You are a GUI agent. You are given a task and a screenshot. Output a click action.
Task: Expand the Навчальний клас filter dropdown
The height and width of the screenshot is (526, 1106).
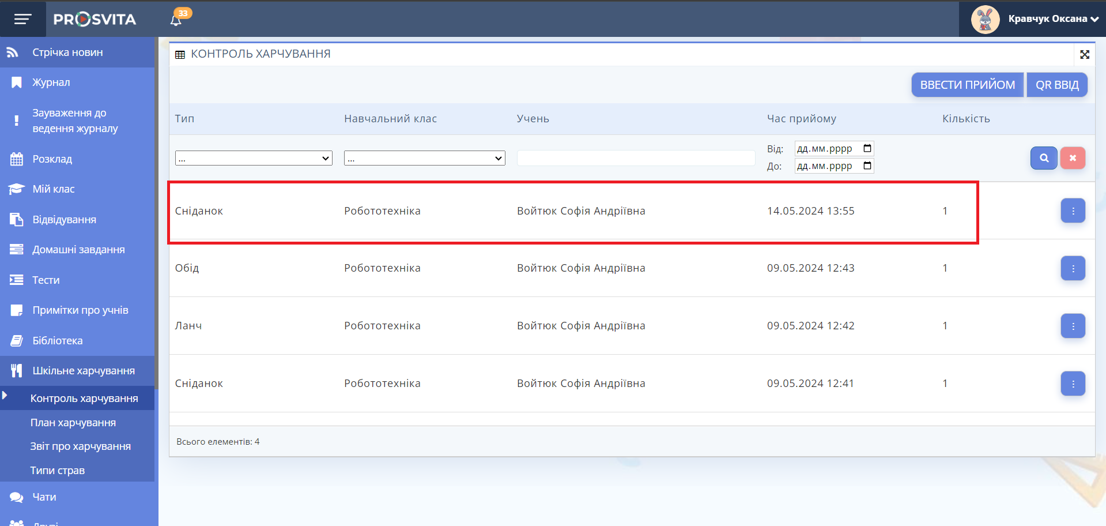pos(424,158)
